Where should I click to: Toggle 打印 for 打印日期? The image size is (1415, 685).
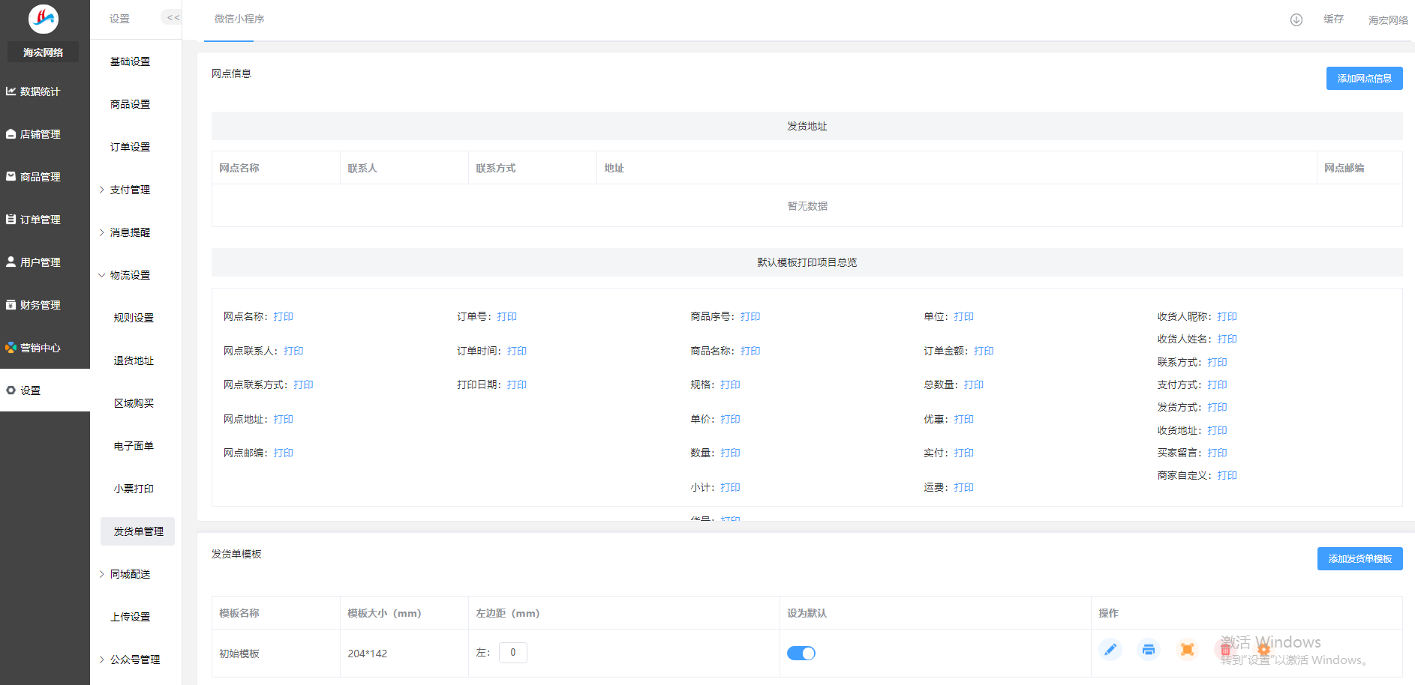tap(516, 384)
